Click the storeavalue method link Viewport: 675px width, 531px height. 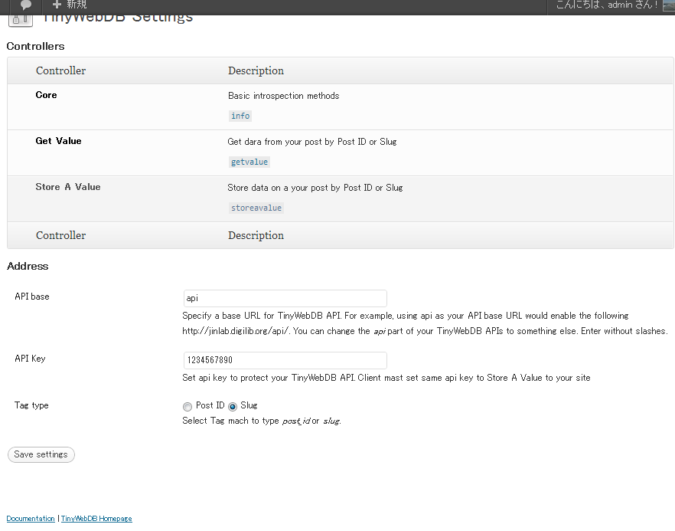coord(256,208)
